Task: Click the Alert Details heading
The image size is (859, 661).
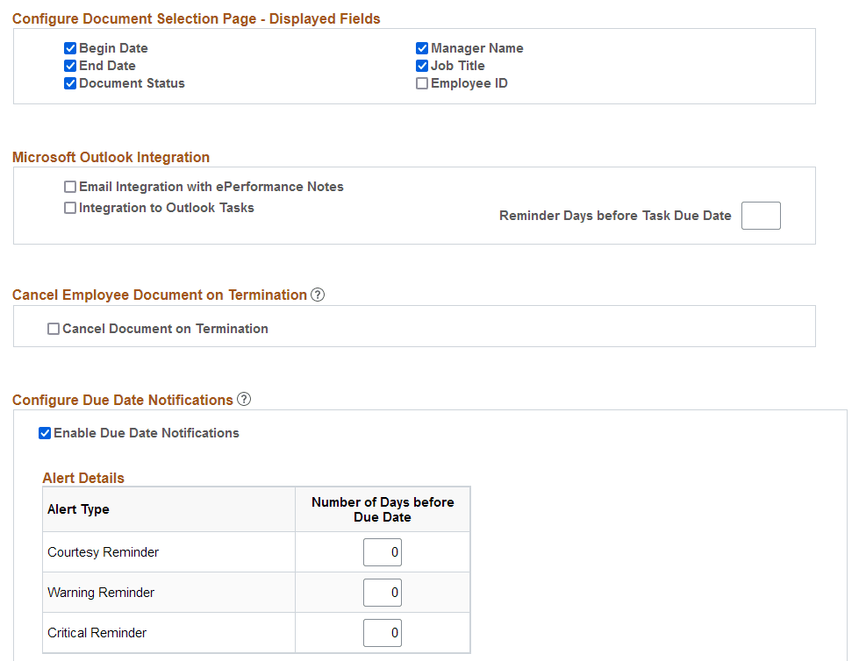Action: click(x=83, y=478)
